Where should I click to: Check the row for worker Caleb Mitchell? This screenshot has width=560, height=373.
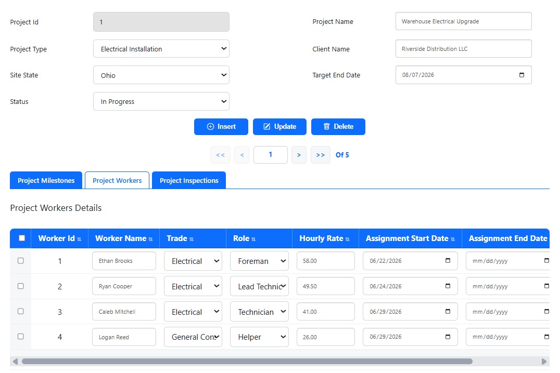click(x=21, y=311)
